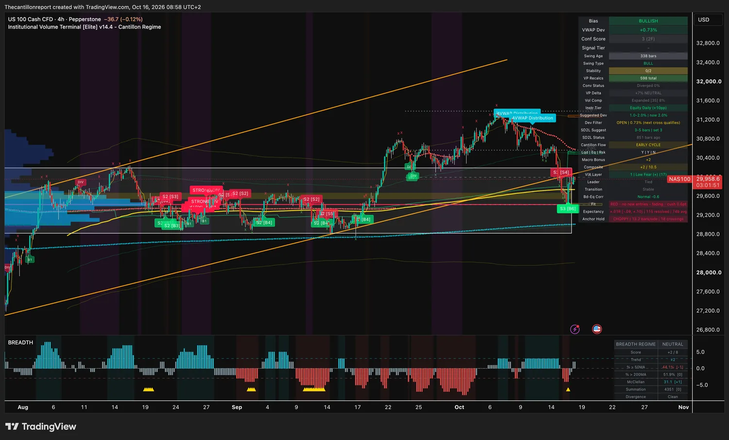Click the S2 [B4] label near Sep 4
This screenshot has height=440, width=729.
pos(264,222)
